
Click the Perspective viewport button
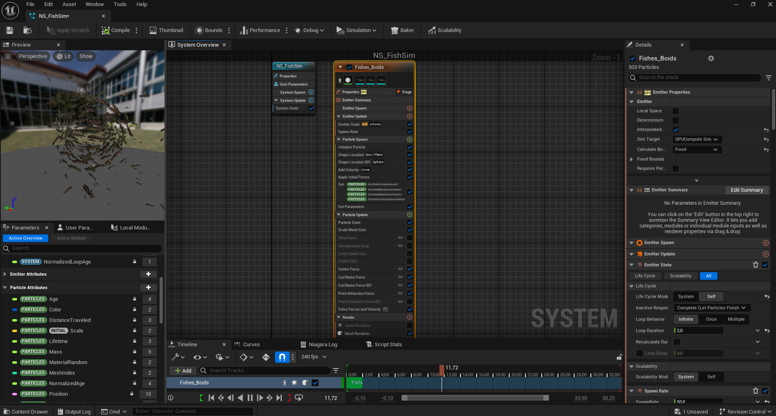pyautogui.click(x=33, y=56)
